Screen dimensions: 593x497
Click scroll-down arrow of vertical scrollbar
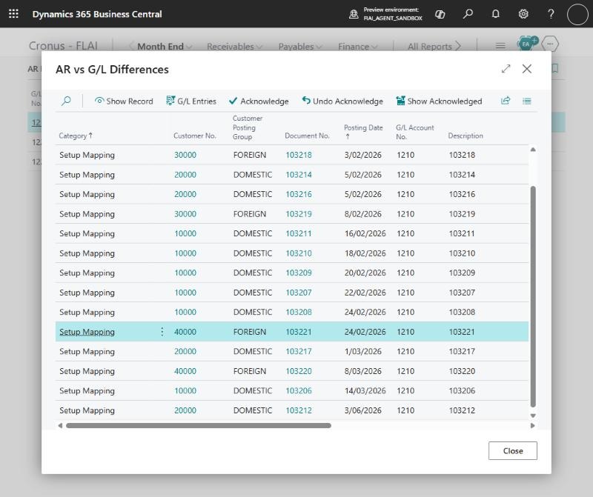(x=533, y=416)
